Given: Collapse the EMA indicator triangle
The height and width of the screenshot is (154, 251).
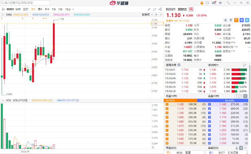Looking at the screenshot, I should (x=3, y=15).
